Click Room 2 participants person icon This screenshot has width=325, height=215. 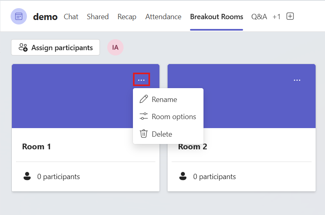(x=183, y=176)
